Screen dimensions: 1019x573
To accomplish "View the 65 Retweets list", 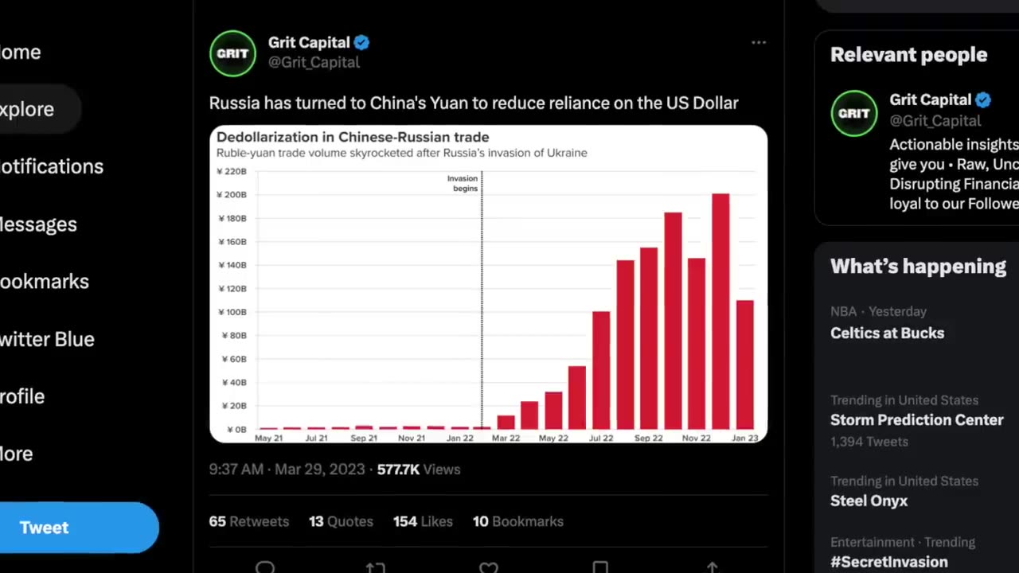I will coord(248,521).
